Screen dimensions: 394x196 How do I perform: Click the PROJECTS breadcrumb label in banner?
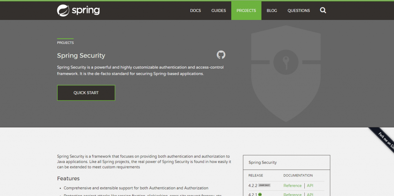pyautogui.click(x=65, y=43)
